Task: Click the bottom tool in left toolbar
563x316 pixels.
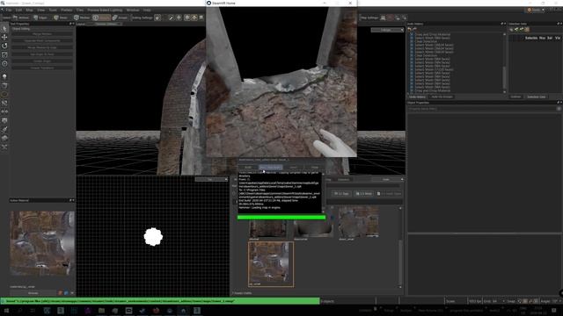Action: [4, 147]
